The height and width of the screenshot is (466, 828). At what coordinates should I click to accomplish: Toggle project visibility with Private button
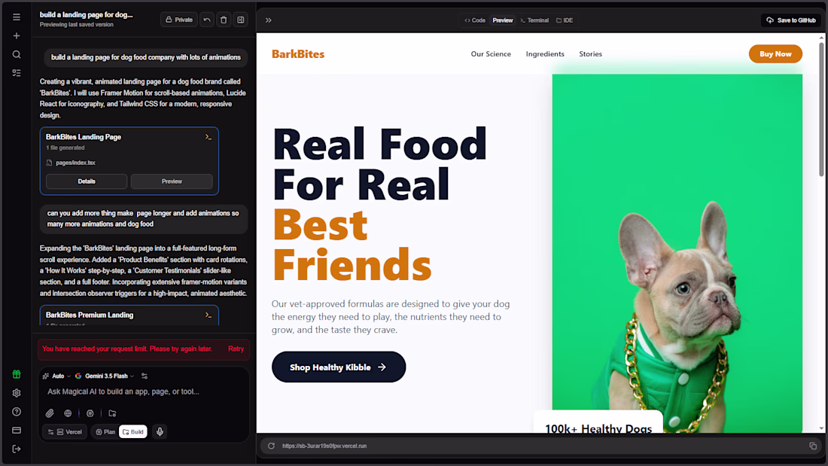(x=179, y=20)
